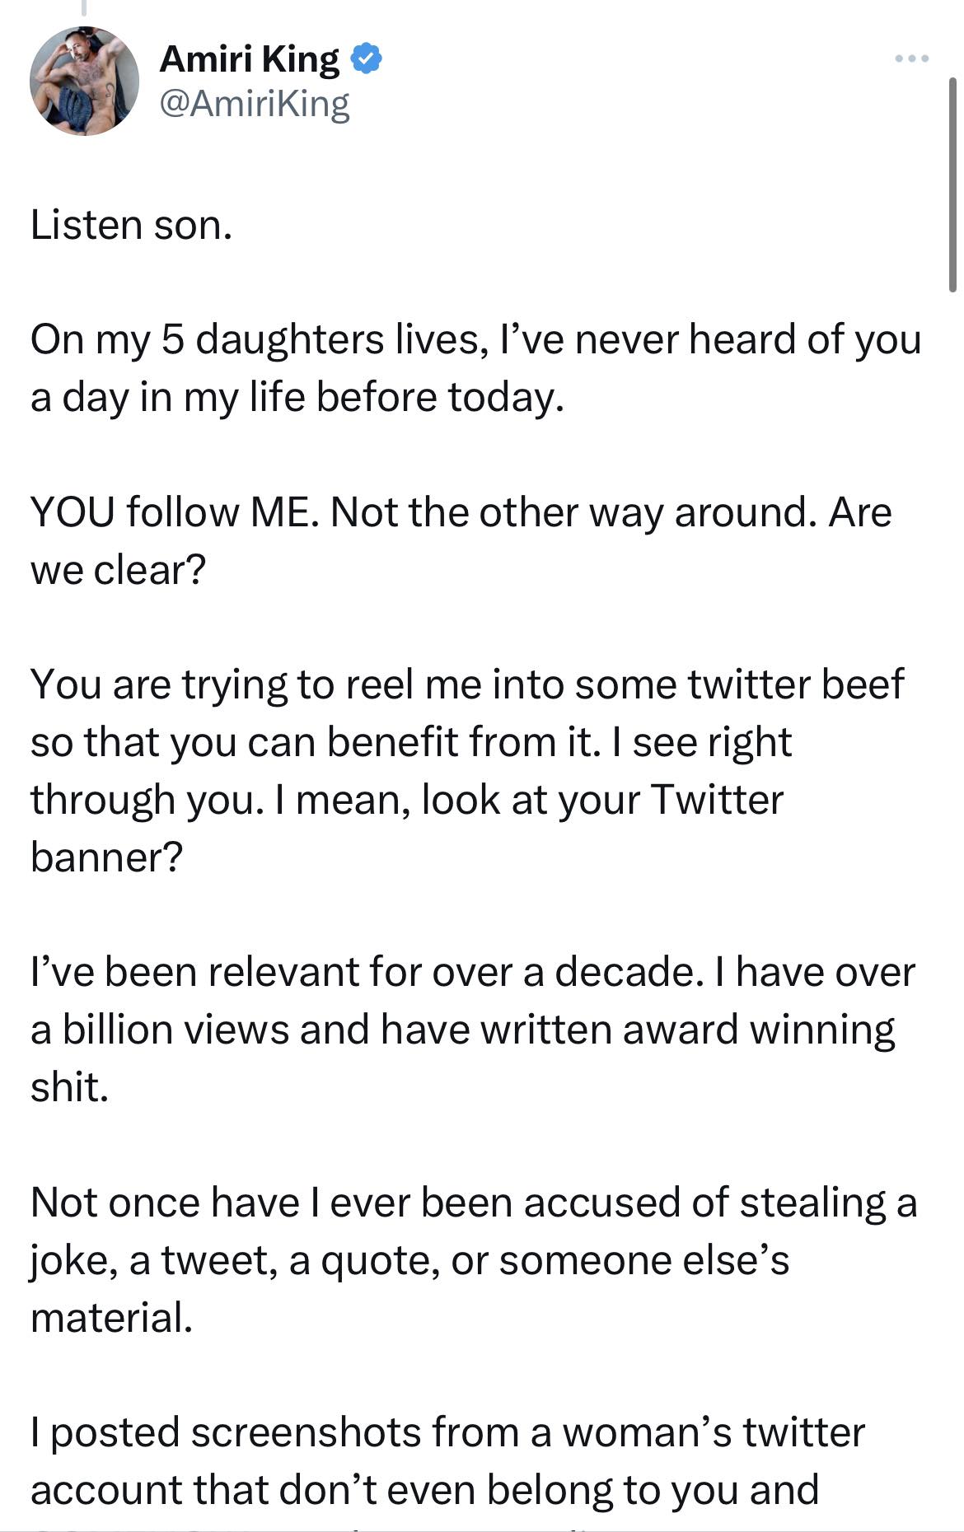Click the "On my 5 daughters lives" line
This screenshot has width=964, height=1532.
(475, 339)
